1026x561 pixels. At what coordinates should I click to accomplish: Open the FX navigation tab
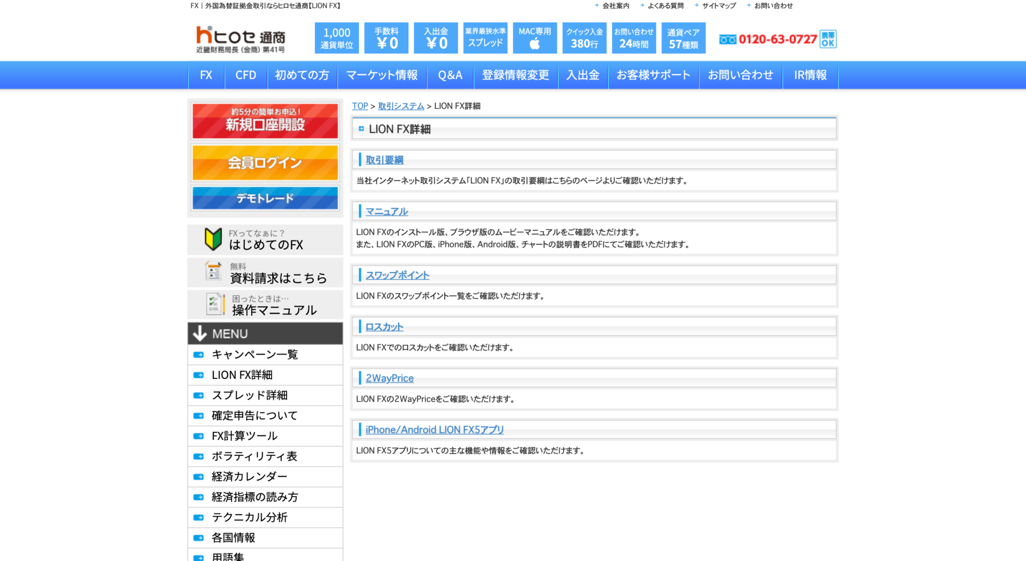tap(206, 75)
